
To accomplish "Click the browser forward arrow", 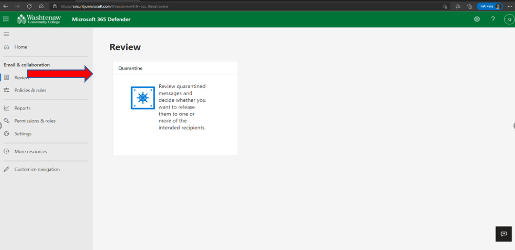I will (x=17, y=6).
